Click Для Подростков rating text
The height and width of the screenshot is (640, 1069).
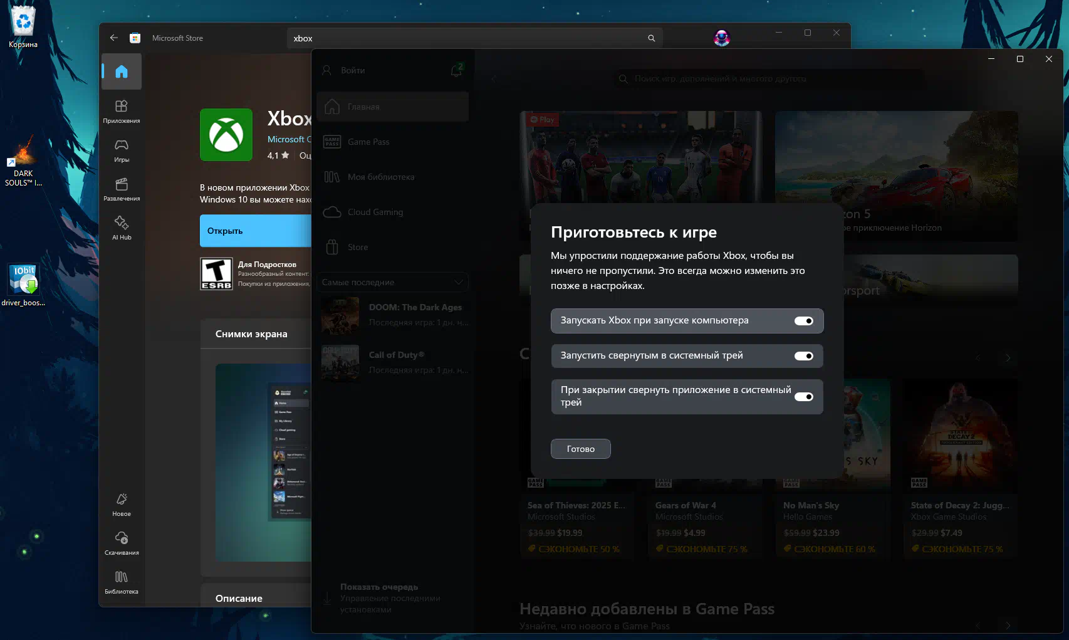pyautogui.click(x=267, y=265)
